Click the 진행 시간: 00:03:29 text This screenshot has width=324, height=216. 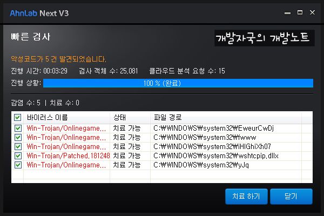click(39, 71)
